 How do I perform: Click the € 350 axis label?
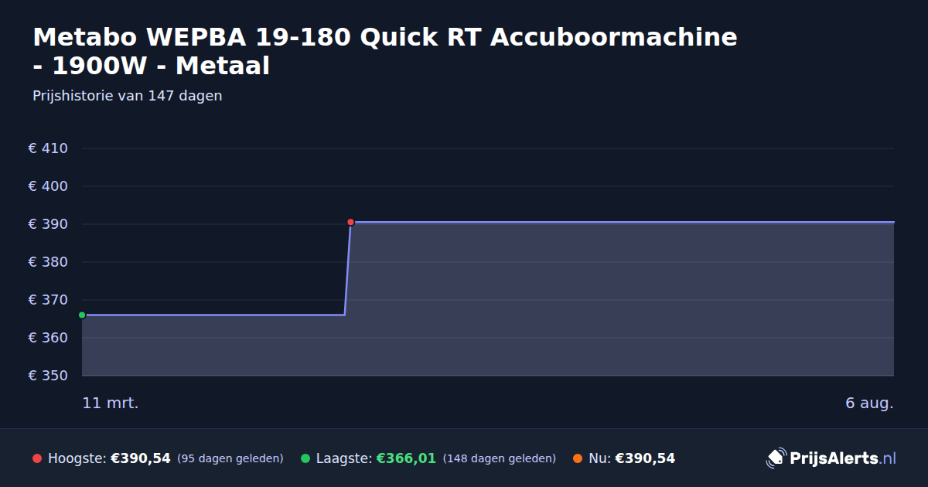pos(48,376)
